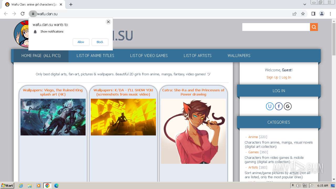Log in with uID circle icon

click(270, 106)
